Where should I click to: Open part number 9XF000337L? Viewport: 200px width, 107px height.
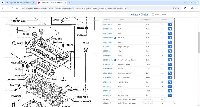(108, 25)
